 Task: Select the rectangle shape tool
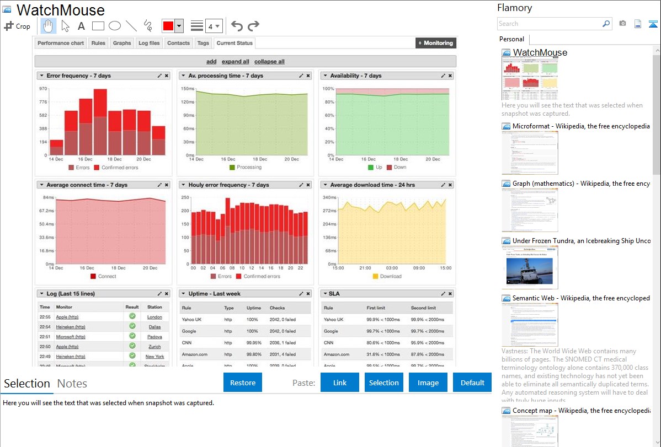98,26
